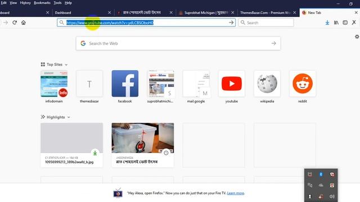This screenshot has height=202, width=360.
Task: Collapse the Highlights section chevron
Action: [69, 117]
